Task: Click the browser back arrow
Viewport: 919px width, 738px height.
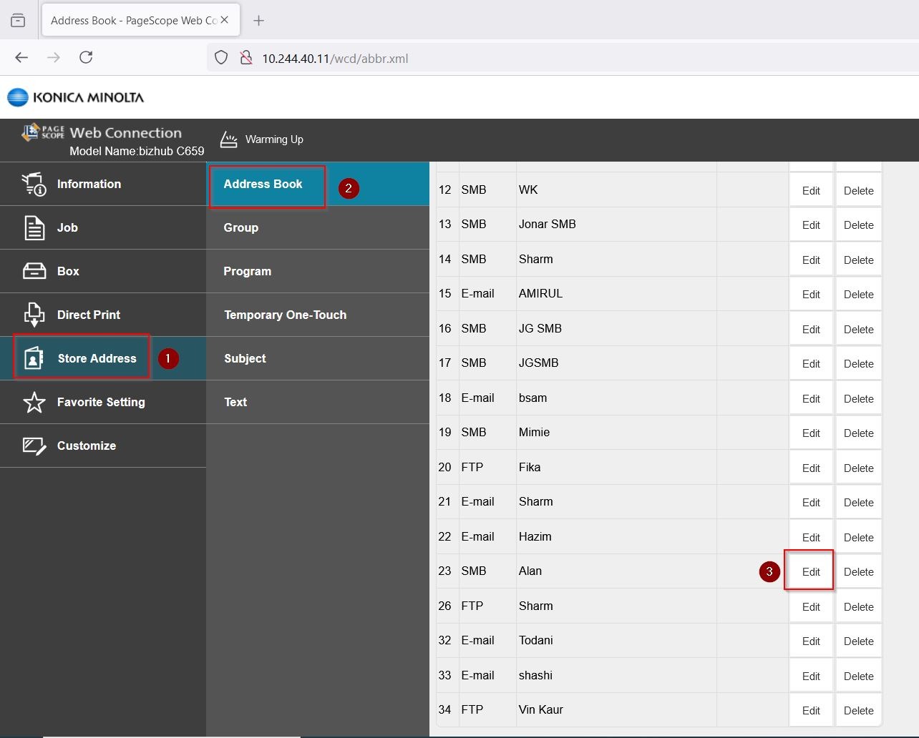Action: (x=21, y=58)
